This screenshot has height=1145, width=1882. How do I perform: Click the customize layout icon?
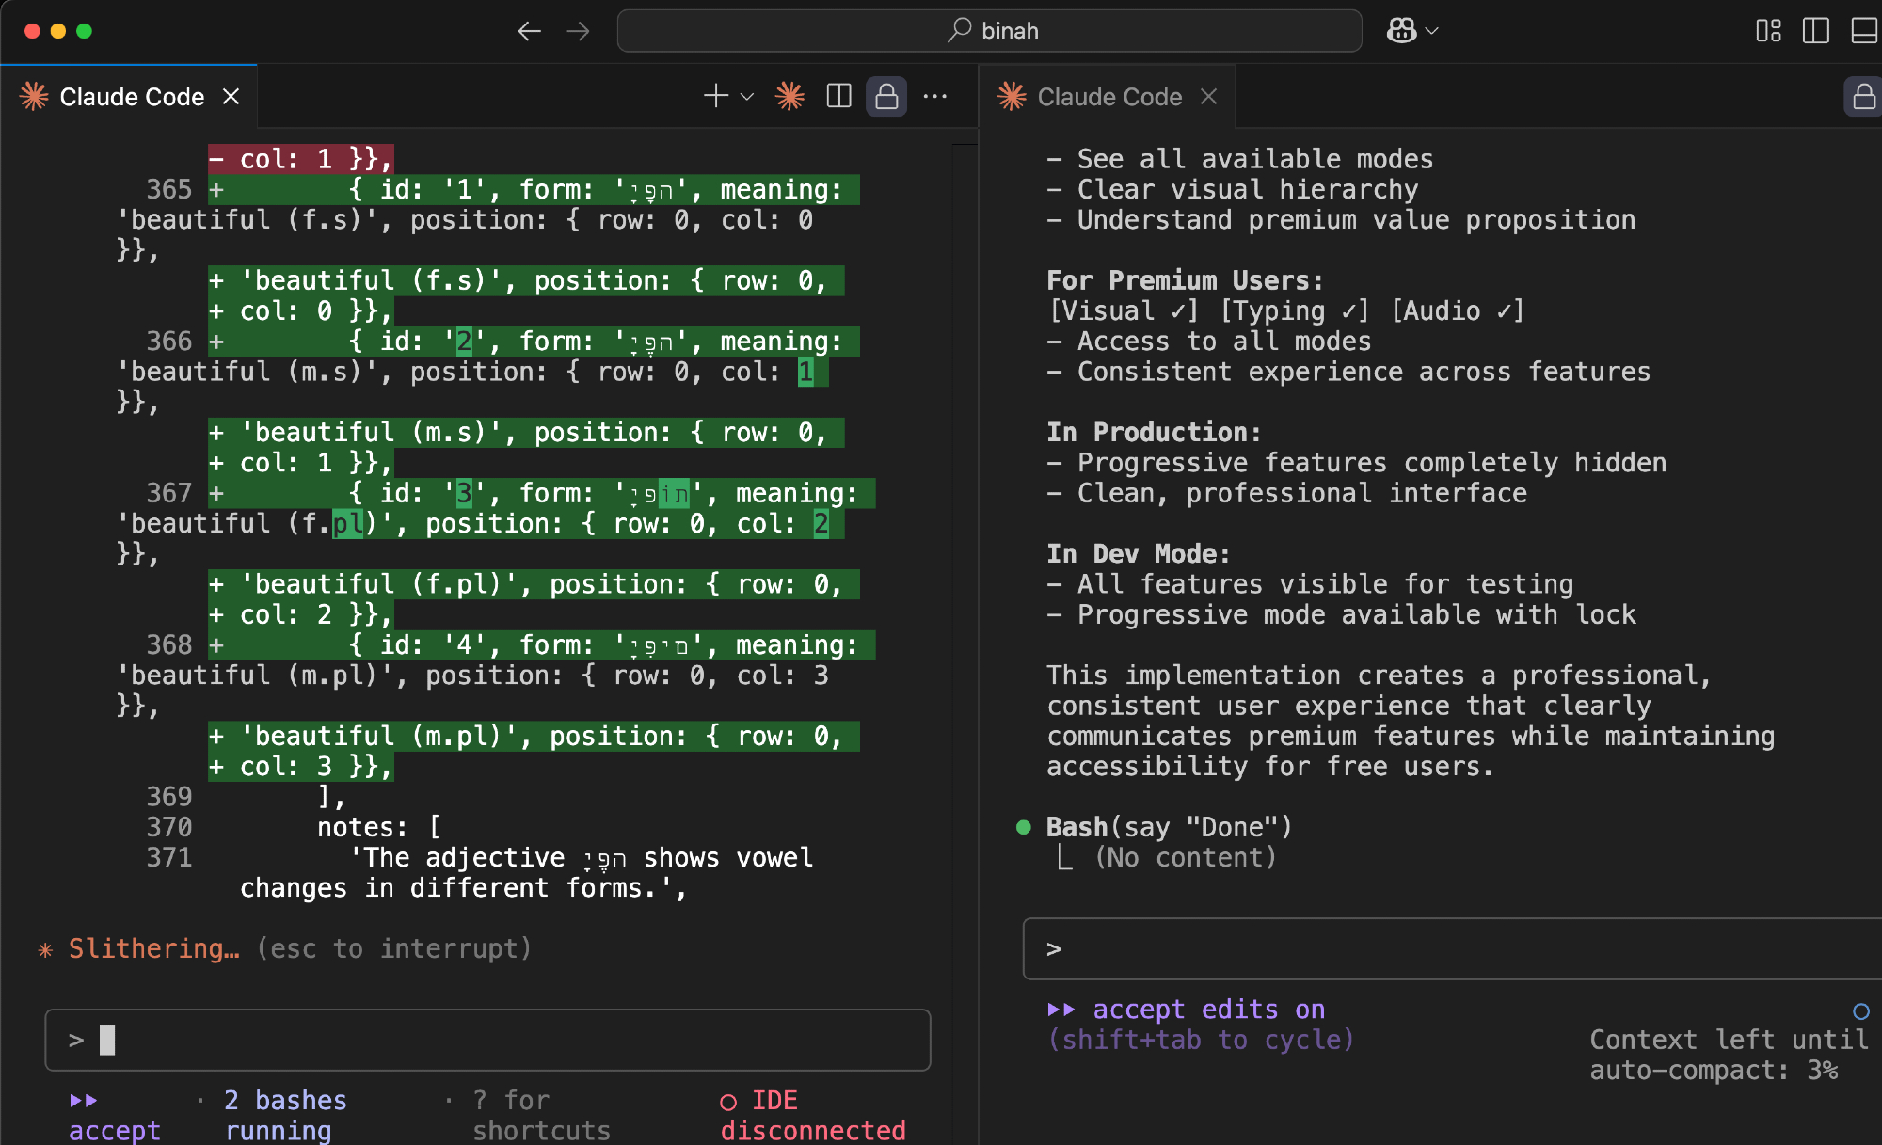[x=1768, y=31]
